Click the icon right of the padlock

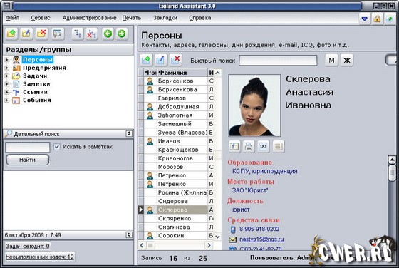point(389,19)
